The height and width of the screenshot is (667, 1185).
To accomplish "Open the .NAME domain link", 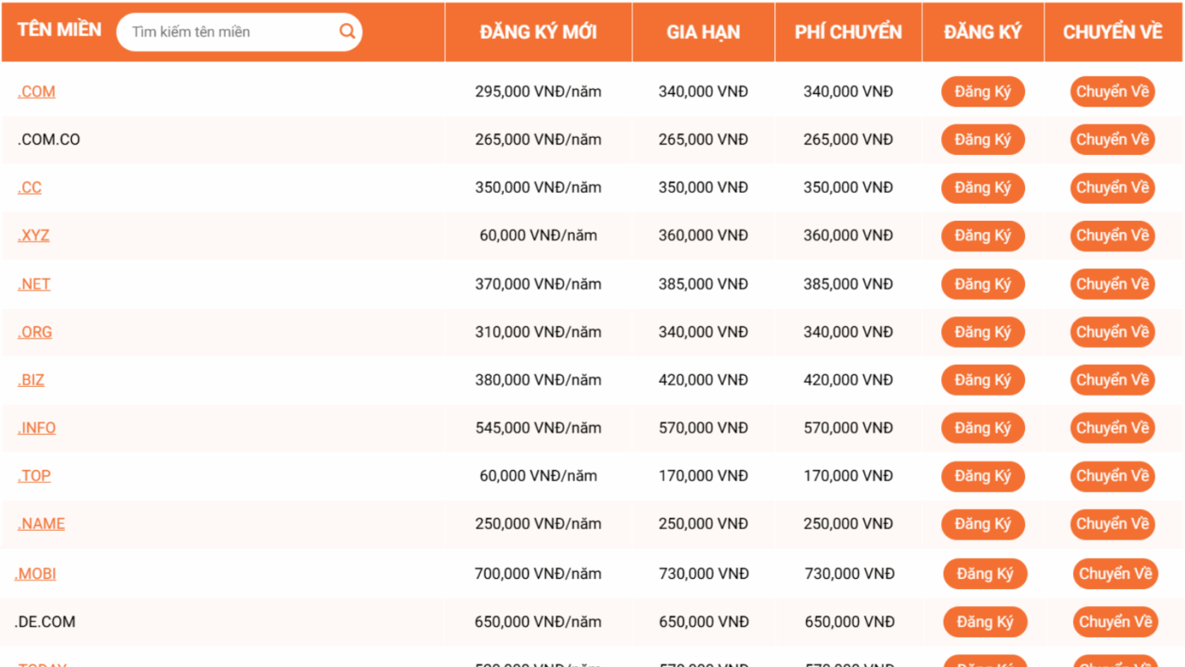I will coord(41,524).
